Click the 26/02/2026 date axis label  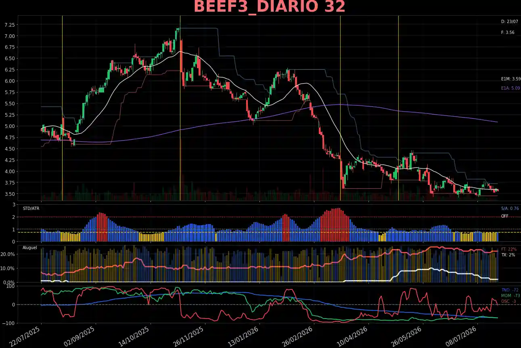coord(299,336)
